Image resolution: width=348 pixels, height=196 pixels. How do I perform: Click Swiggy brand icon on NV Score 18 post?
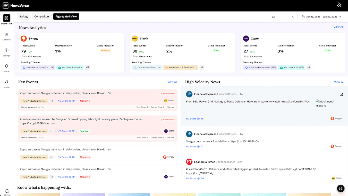click(x=332, y=119)
